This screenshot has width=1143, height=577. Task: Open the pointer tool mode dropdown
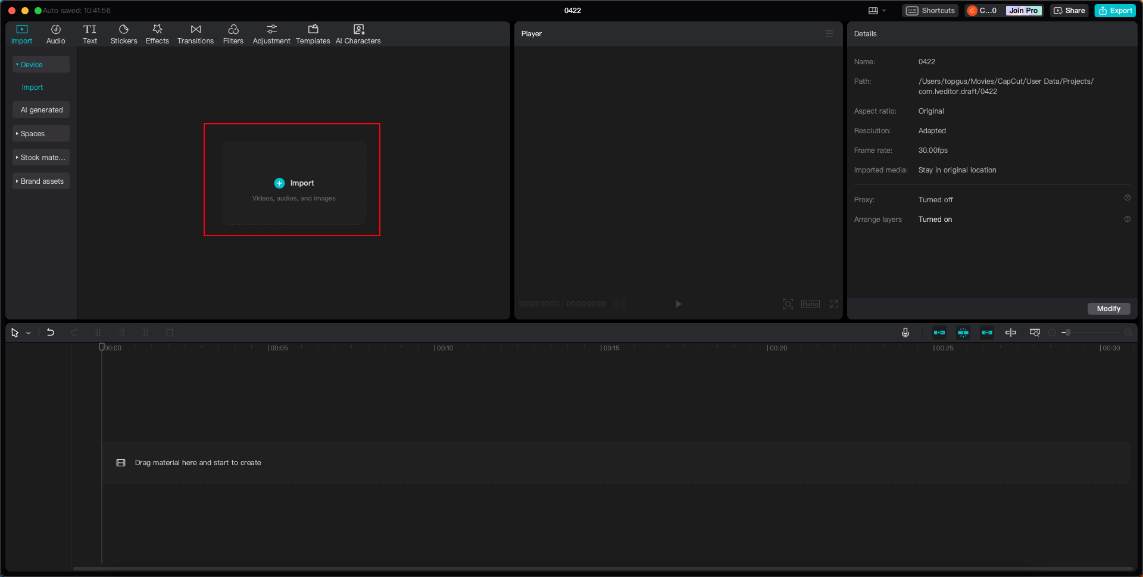point(28,333)
